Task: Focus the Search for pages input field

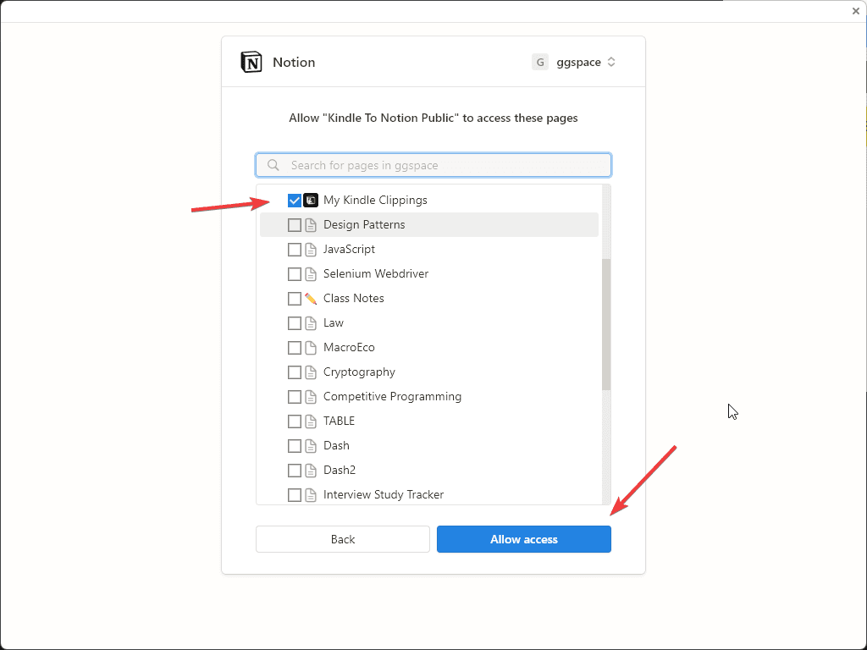Action: [433, 165]
